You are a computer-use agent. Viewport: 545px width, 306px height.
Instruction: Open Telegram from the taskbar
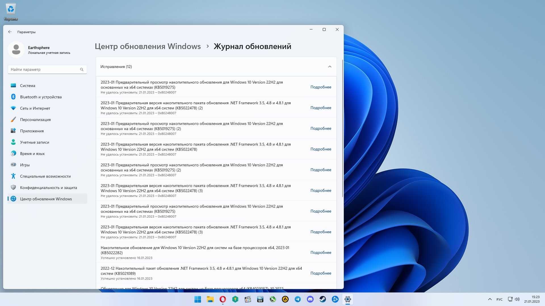(297, 299)
